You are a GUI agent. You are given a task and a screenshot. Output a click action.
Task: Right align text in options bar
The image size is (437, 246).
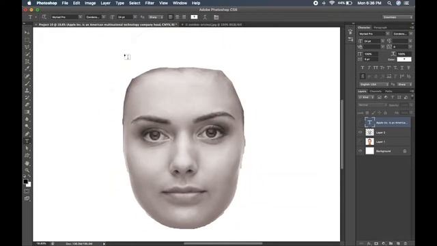pos(184,17)
